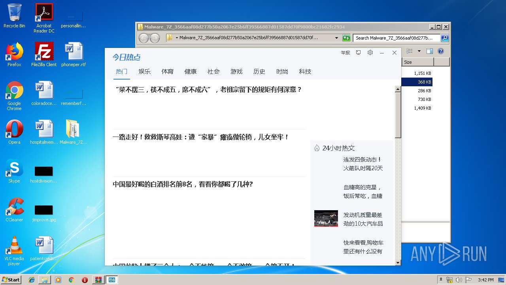This screenshot has width=506, height=285.
Task: Switch to the 科技 tab
Action: (x=305, y=72)
